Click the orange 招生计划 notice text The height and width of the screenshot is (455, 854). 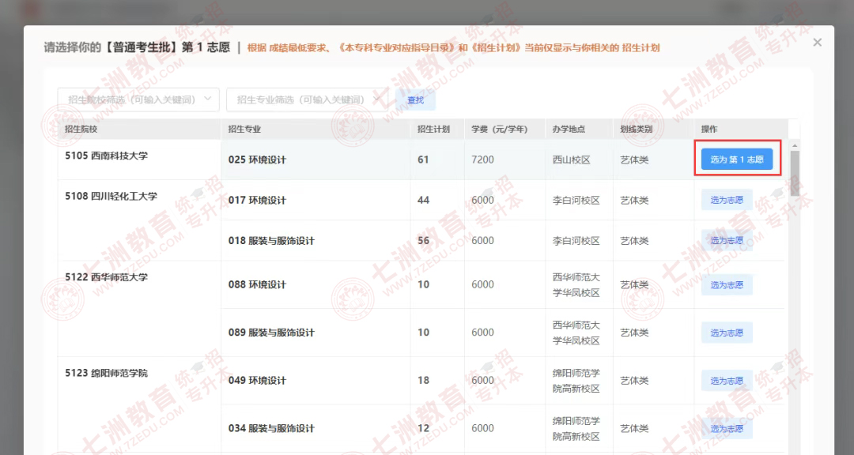pyautogui.click(x=454, y=48)
